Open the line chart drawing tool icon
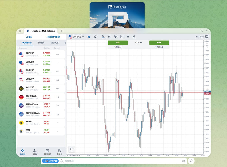The image size is (227, 167). pos(122,37)
